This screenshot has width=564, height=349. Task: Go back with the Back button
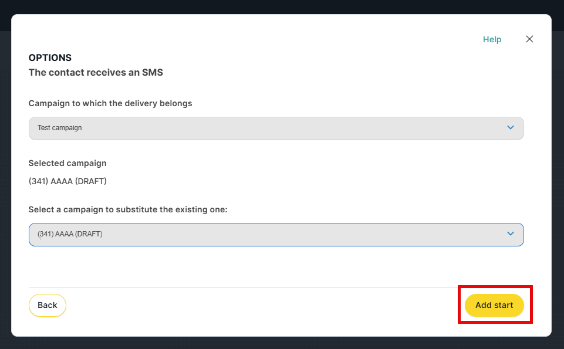(48, 305)
